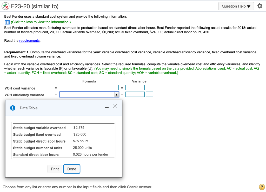Click the 'E23-20 (similar to)' title
This screenshot has height=192, width=266.
click(35, 6)
